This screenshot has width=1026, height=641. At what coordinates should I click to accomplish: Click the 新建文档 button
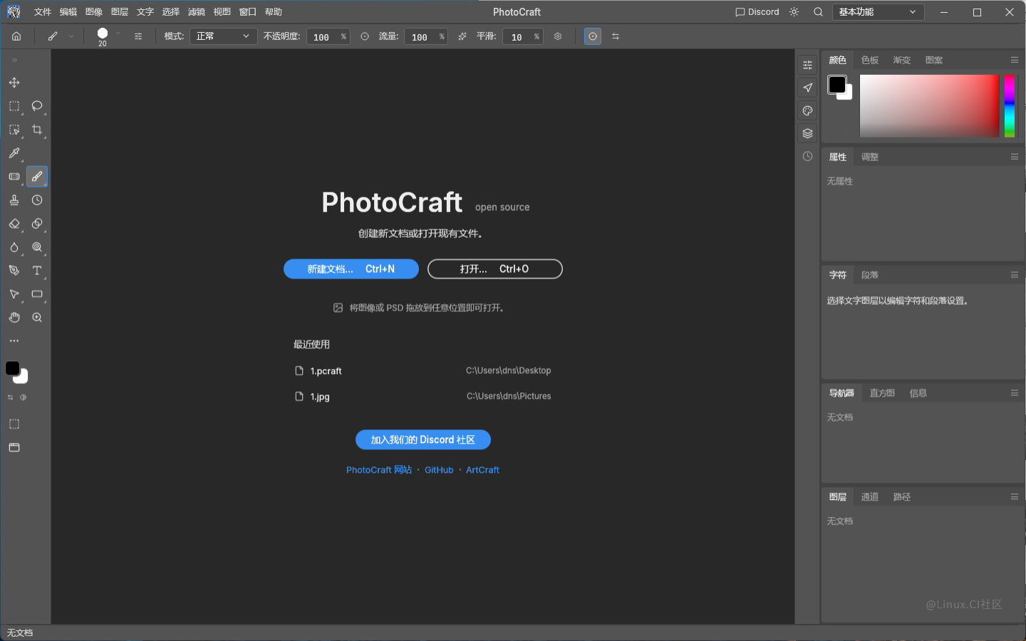(351, 269)
